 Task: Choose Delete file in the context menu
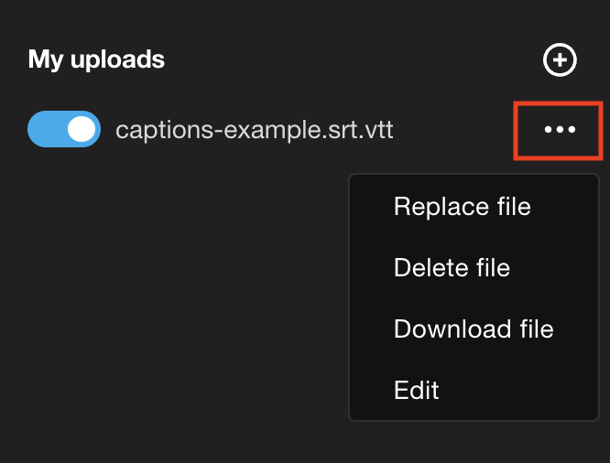pyautogui.click(x=452, y=267)
